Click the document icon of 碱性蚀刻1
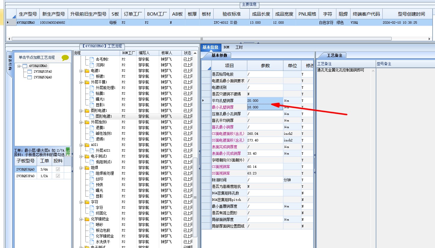The height and width of the screenshot is (248, 435). [x=92, y=133]
